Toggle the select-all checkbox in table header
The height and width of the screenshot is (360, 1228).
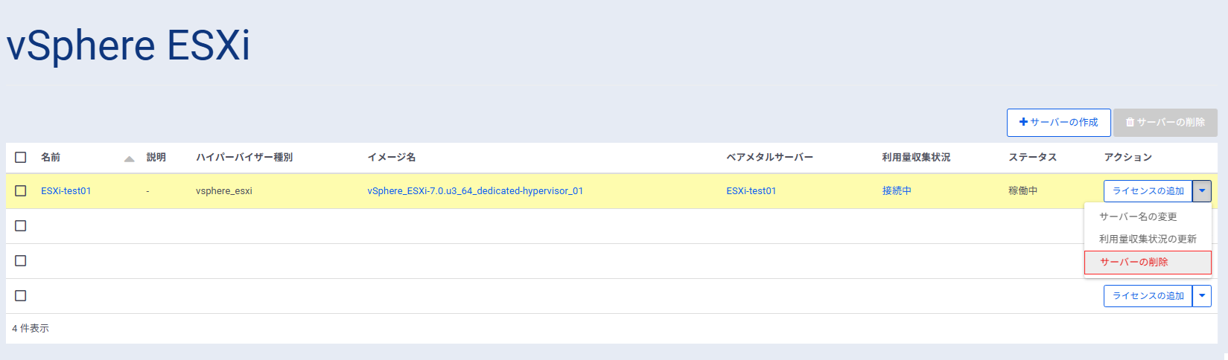click(21, 157)
